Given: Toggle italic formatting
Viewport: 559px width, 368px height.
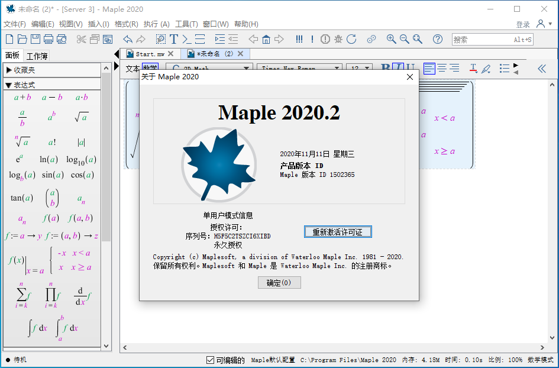Looking at the screenshot, I should pos(398,68).
